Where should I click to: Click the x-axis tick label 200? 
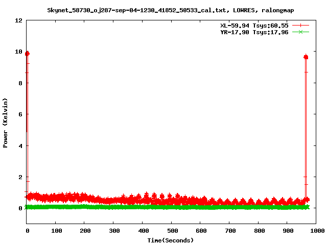point(85,231)
